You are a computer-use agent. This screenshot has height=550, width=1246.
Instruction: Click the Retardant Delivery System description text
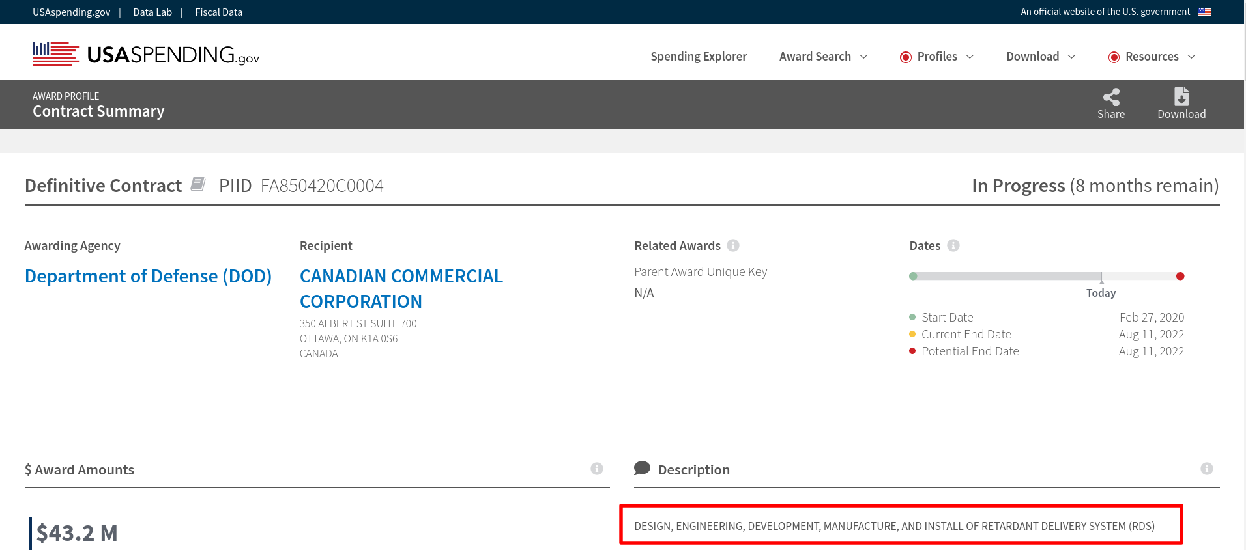[894, 526]
